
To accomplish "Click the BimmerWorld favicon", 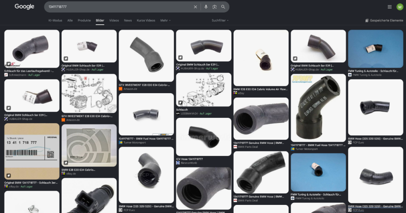I will pos(178,163).
